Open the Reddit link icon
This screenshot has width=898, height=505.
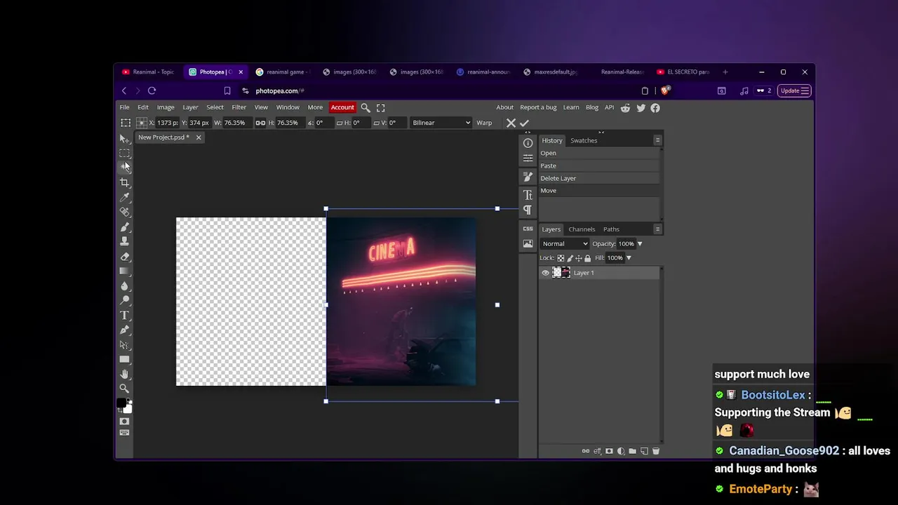(x=625, y=107)
